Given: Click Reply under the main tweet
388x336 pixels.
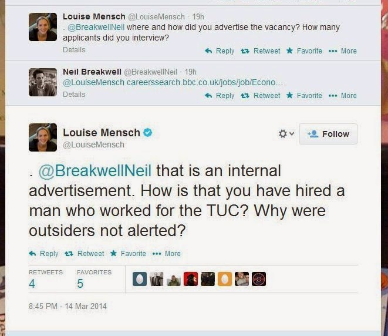Looking at the screenshot, I should click(43, 254).
